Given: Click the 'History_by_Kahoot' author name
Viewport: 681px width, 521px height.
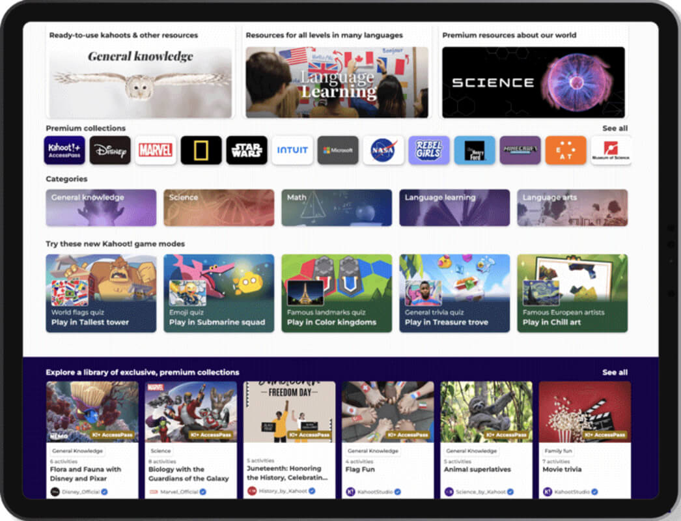Looking at the screenshot, I should (x=283, y=491).
